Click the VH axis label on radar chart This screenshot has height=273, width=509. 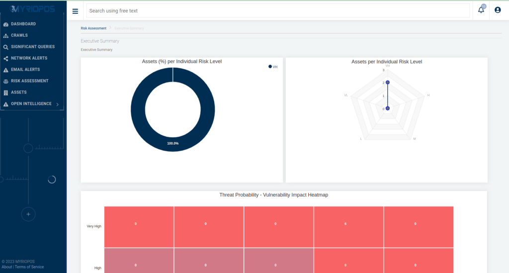tap(388, 66)
